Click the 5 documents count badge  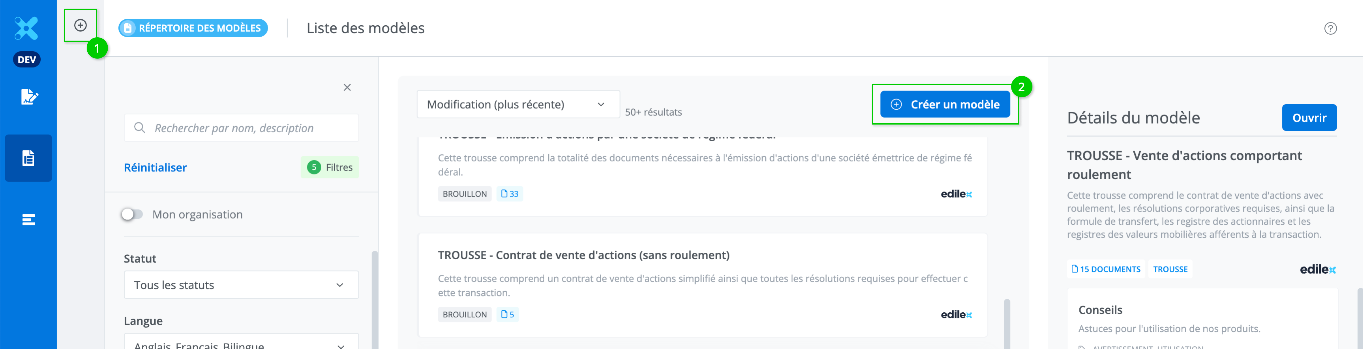(508, 315)
